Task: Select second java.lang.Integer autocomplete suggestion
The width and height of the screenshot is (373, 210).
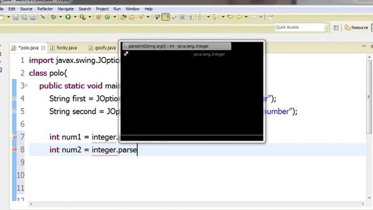Action: [177, 54]
